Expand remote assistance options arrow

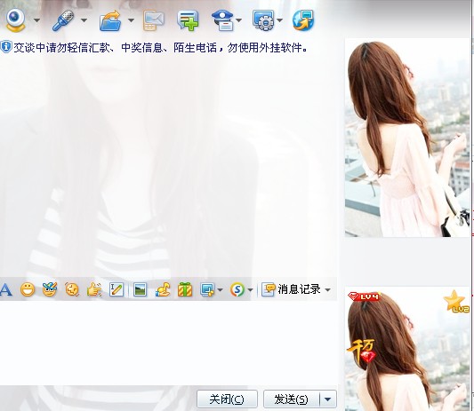[279, 20]
